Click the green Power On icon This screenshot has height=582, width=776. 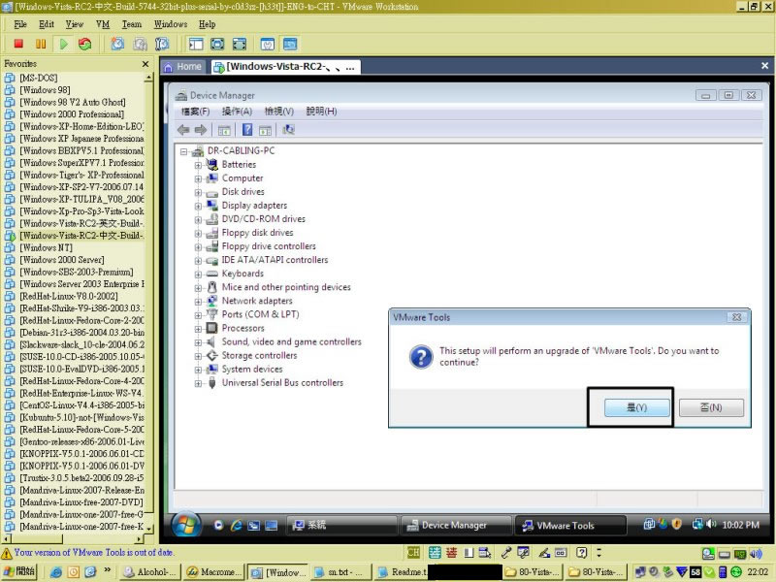[x=63, y=44]
